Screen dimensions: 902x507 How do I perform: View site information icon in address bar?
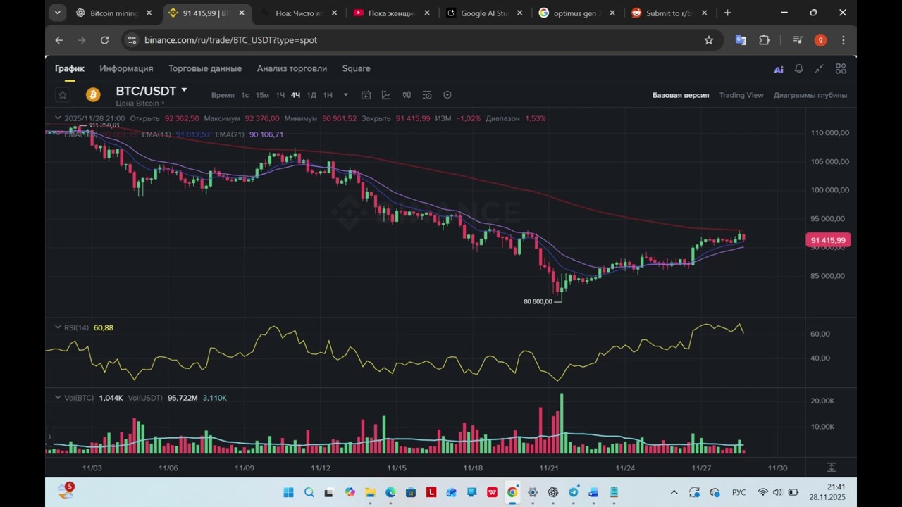pyautogui.click(x=132, y=40)
